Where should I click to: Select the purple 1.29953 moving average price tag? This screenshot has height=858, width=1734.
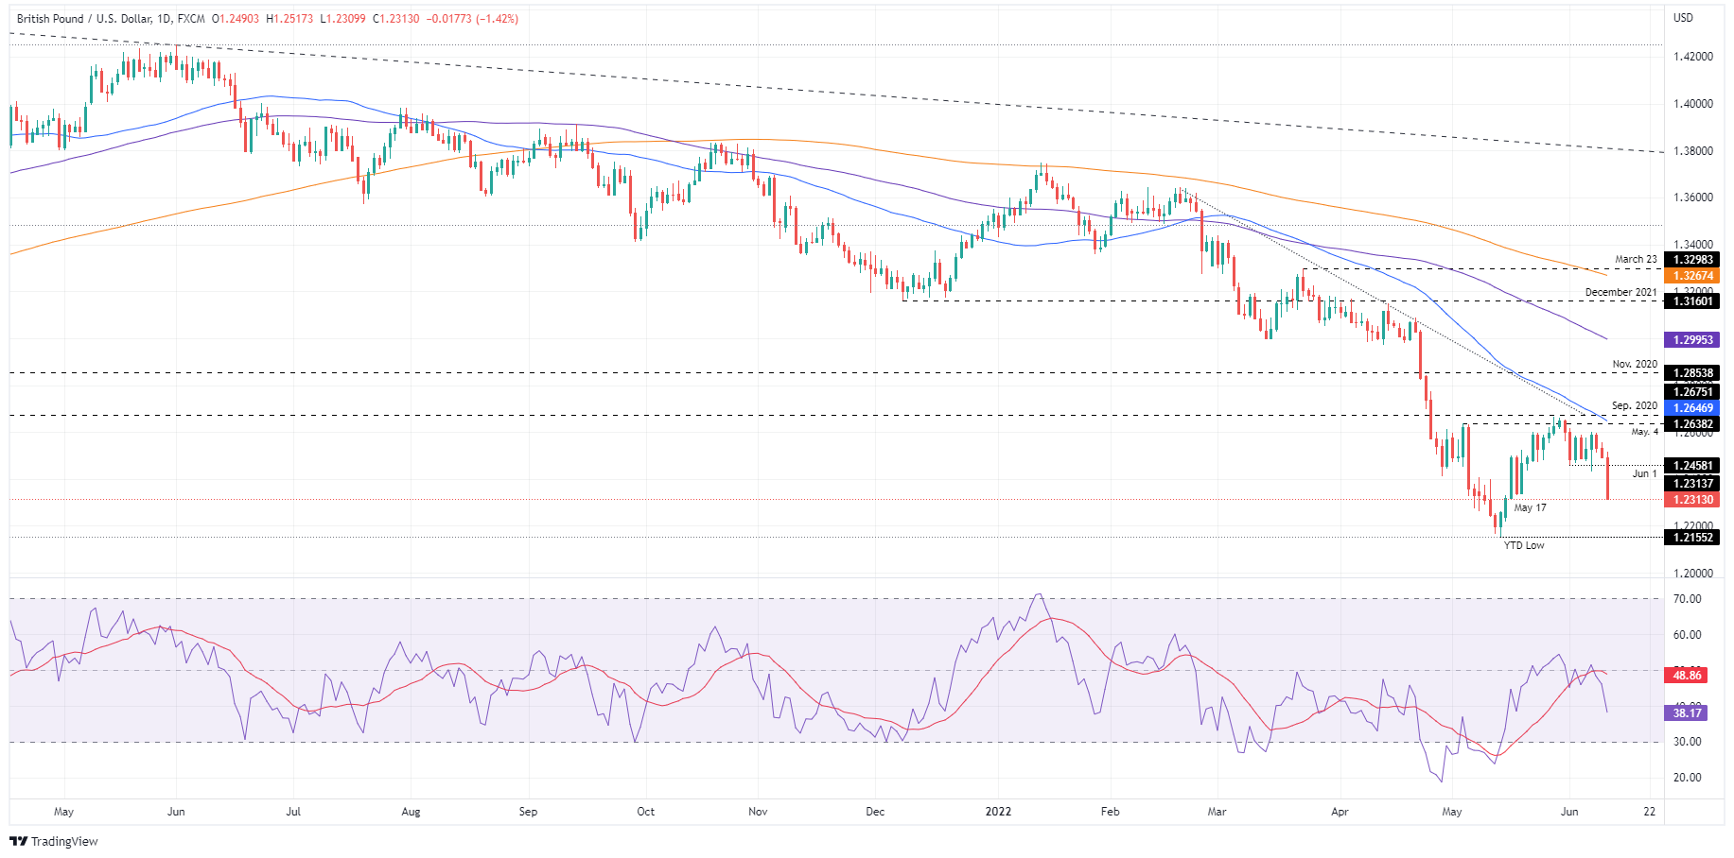coord(1692,339)
